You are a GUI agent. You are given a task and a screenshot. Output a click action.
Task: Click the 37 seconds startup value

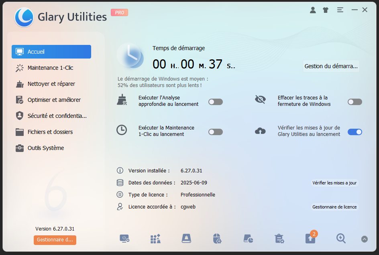[215, 64]
